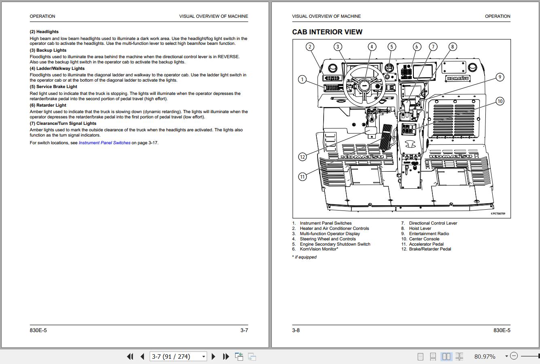Click legend item 'Engine Secondary Shutdown Switch'
This screenshot has height=364, width=540.
tap(335, 244)
